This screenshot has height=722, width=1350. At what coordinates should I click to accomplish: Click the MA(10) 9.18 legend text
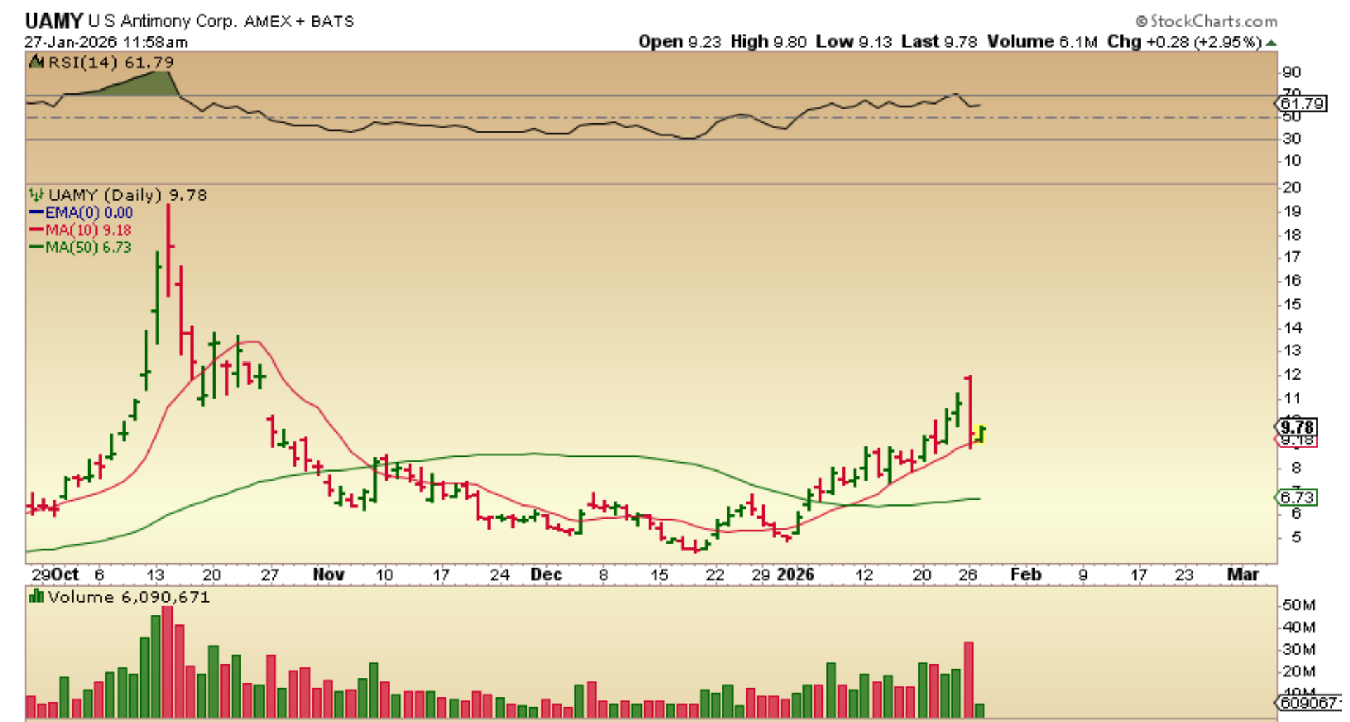pyautogui.click(x=88, y=230)
